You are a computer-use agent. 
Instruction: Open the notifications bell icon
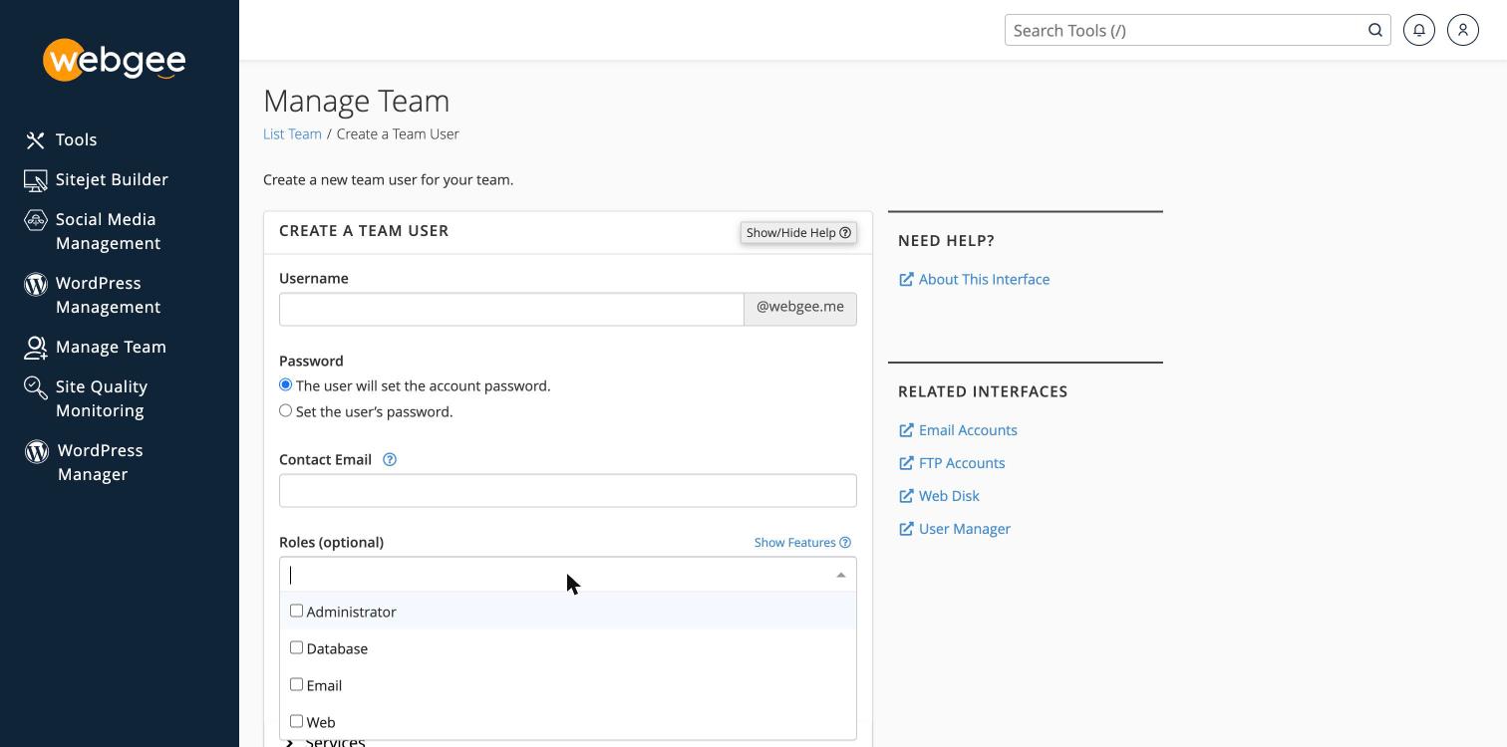click(1419, 30)
